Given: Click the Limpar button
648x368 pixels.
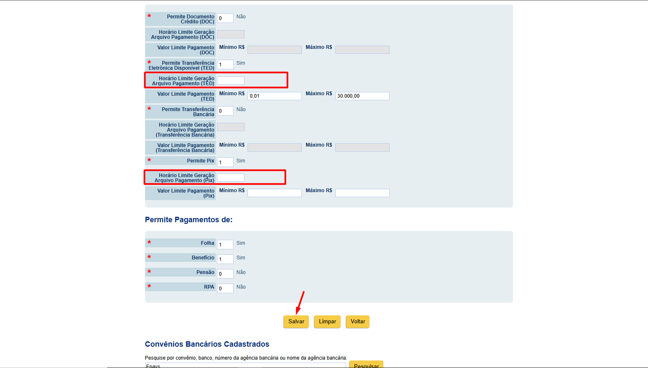Looking at the screenshot, I should click(x=327, y=322).
